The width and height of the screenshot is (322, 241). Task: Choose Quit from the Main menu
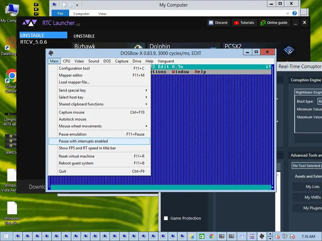click(x=99, y=171)
